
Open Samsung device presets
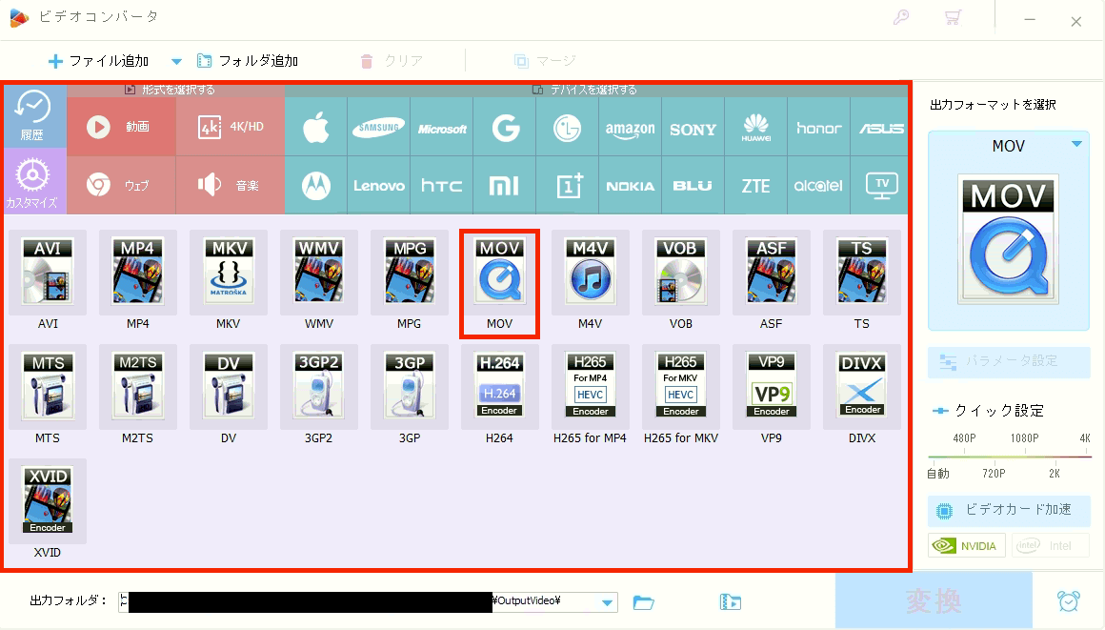[378, 127]
